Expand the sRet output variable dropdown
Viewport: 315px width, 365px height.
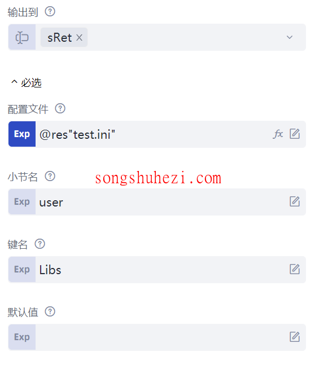[x=290, y=37]
